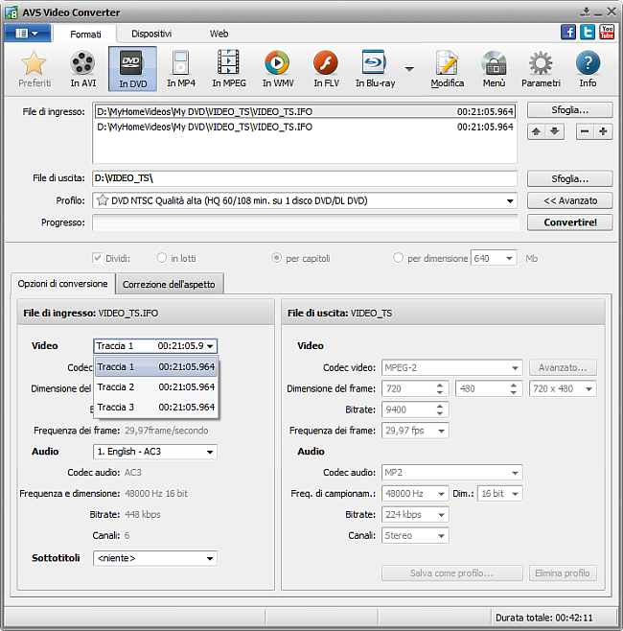The width and height of the screenshot is (623, 631).
Task: Open the input Audio track dropdown
Action: tap(155, 452)
